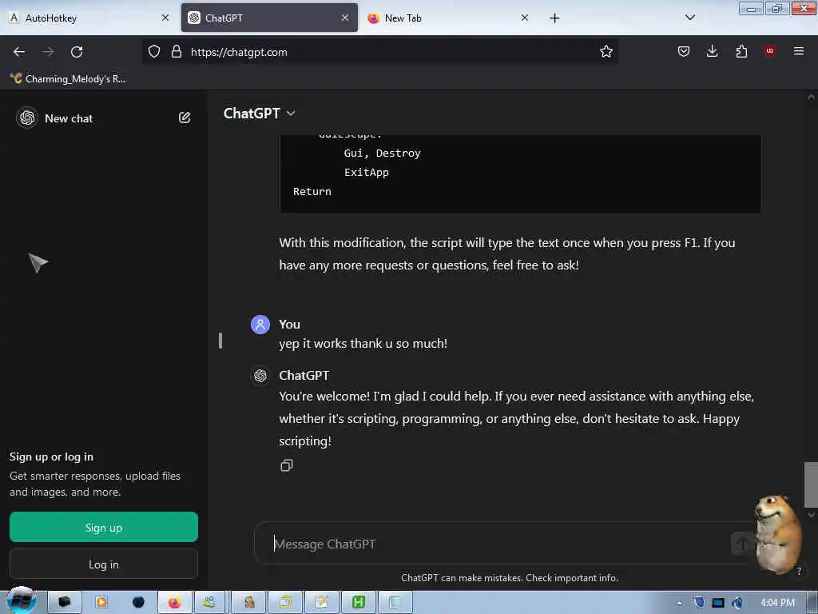Select the ChatGPT browser tab

point(269,18)
